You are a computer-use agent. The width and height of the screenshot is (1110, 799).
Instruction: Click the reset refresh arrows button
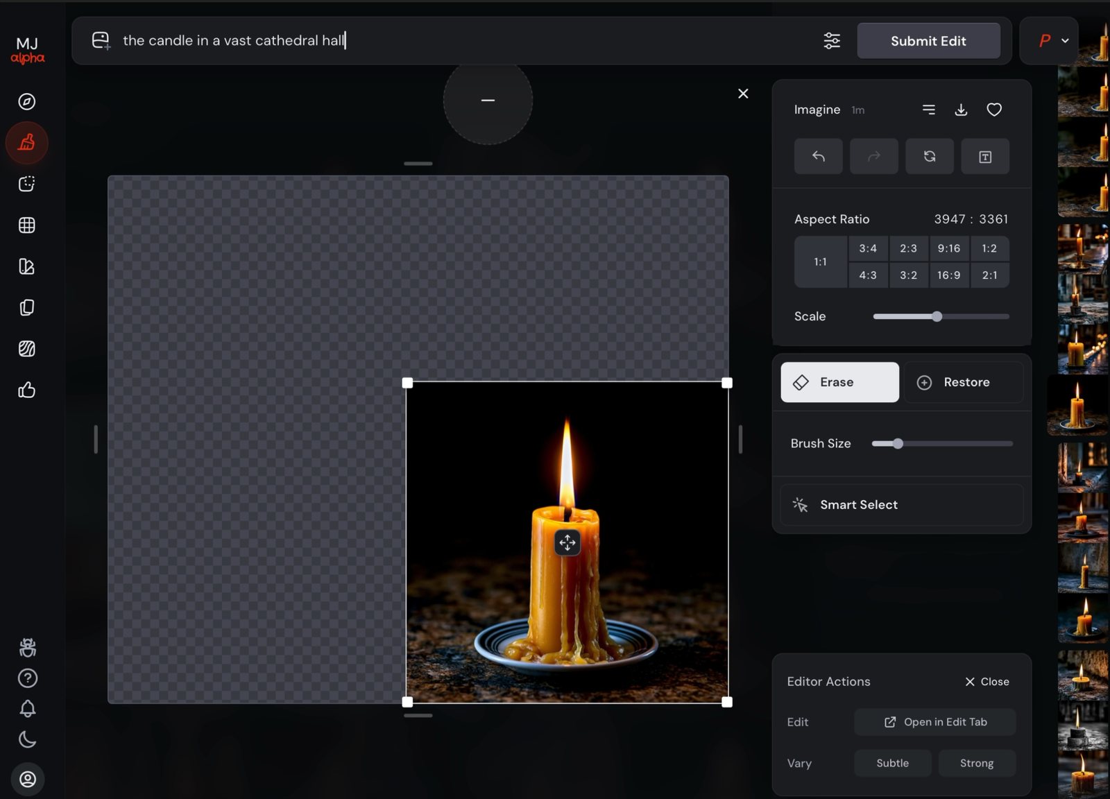tap(930, 156)
